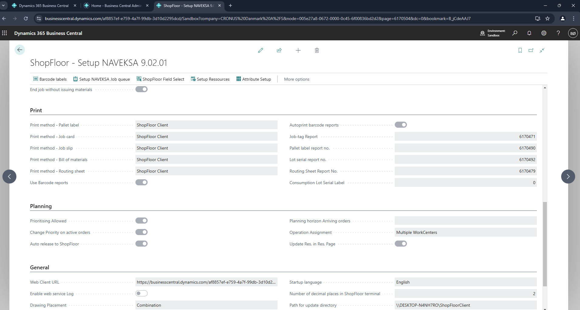Click the site information icon in address bar

(x=39, y=19)
